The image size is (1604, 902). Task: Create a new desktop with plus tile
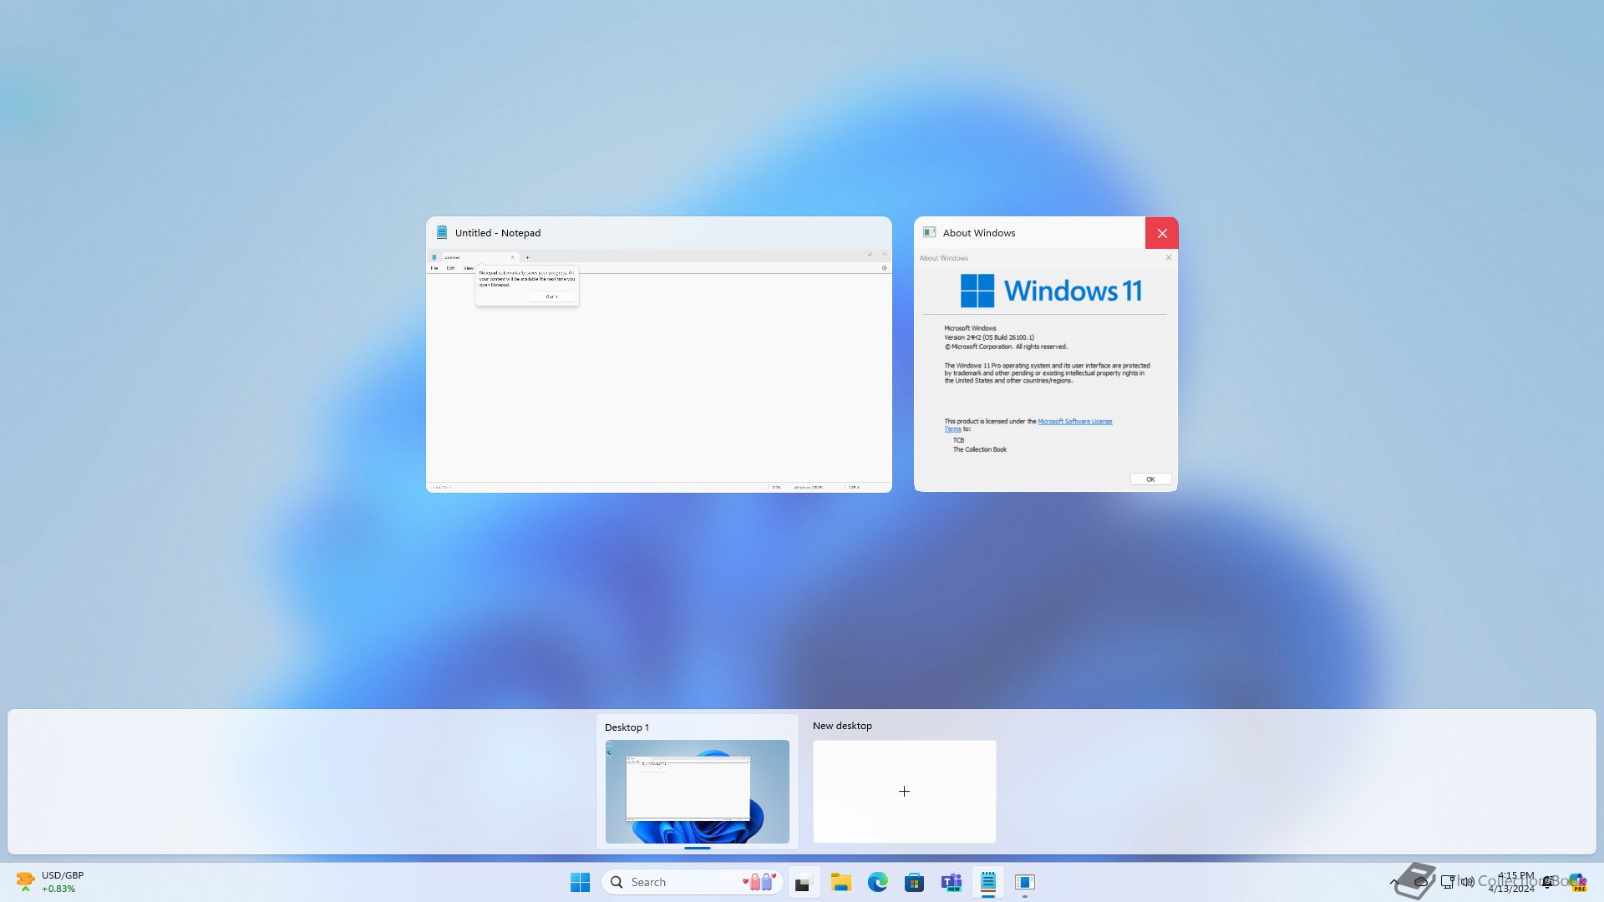click(x=904, y=791)
